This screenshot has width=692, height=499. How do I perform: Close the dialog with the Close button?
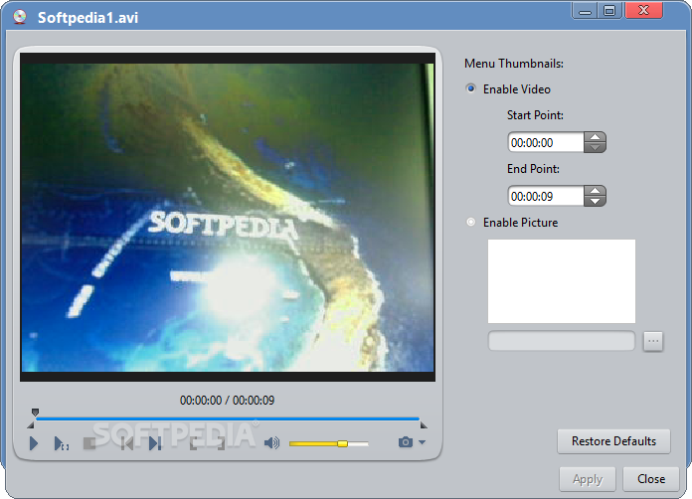651,479
